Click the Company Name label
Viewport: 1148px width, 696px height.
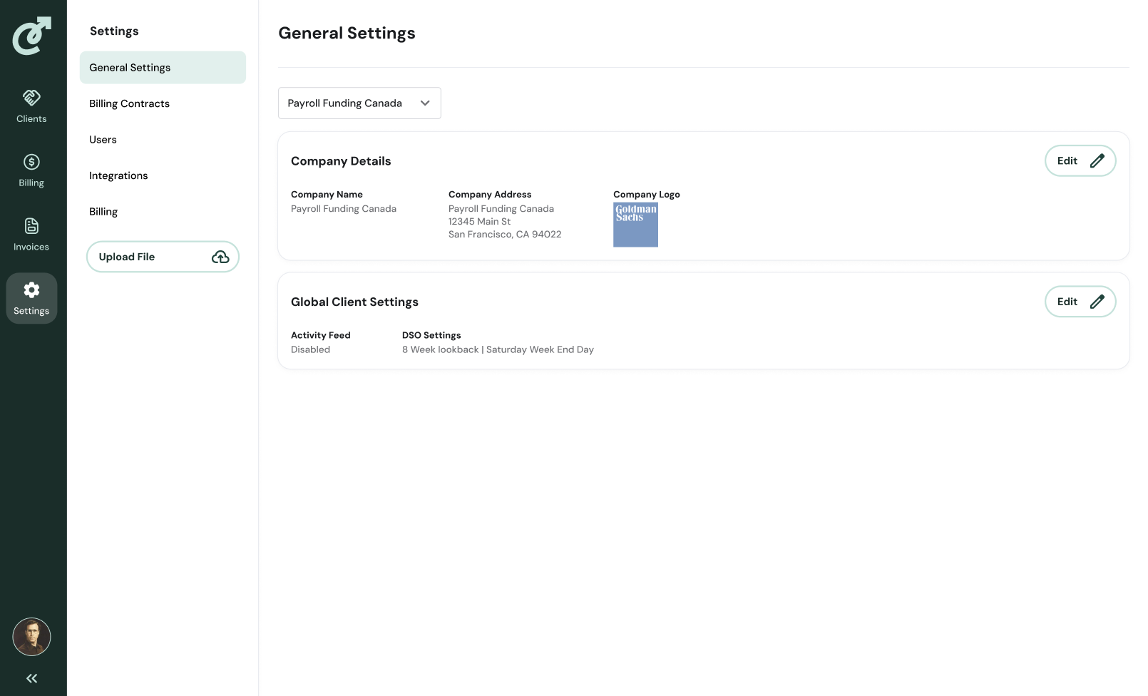click(327, 195)
